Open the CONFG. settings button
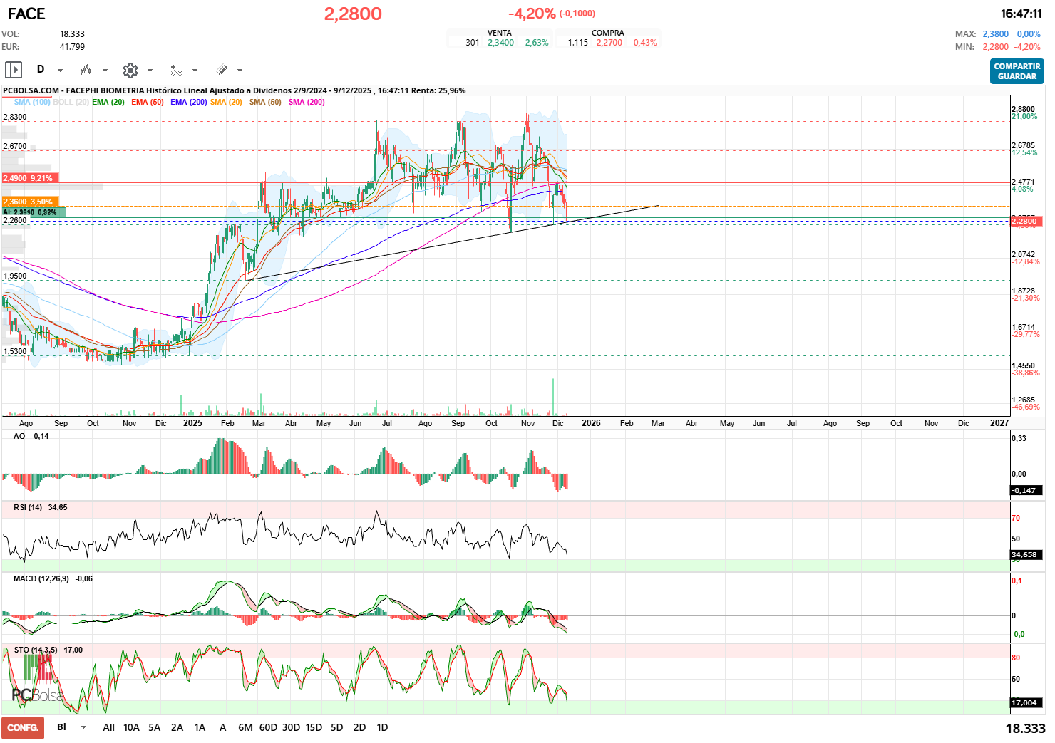The width and height of the screenshot is (1055, 743). point(23,727)
